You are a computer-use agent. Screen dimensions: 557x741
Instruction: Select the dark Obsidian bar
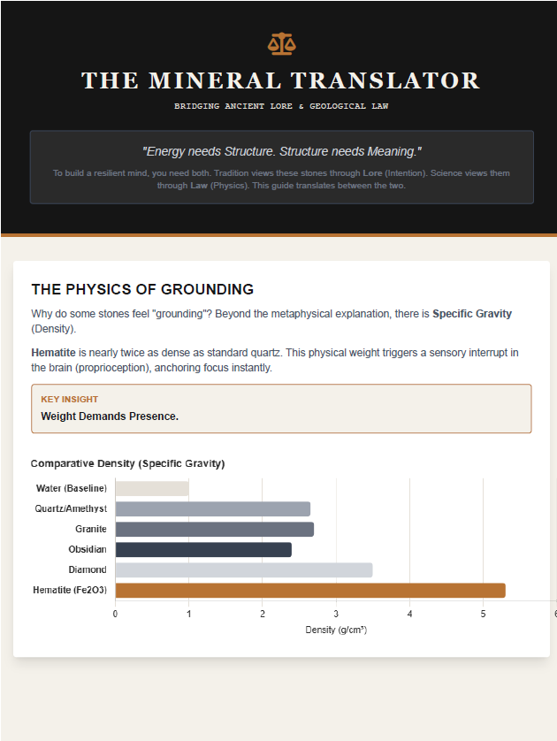[203, 550]
